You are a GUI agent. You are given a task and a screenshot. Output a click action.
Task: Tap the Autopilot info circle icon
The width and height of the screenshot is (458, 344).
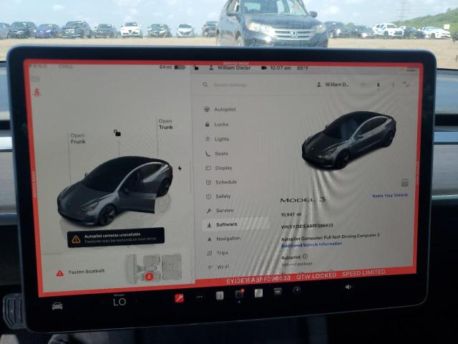305,257
